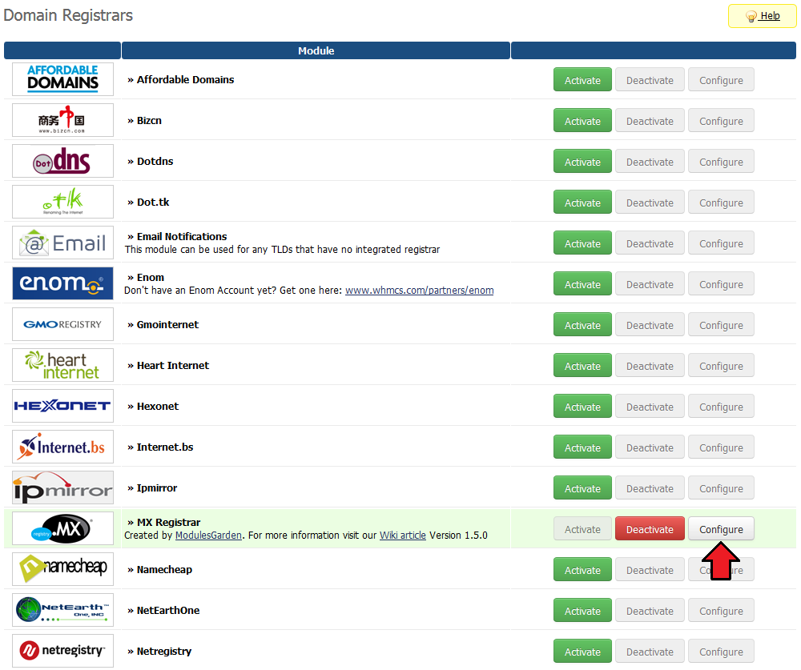Click the Module column header
The image size is (801, 670).
(x=316, y=50)
